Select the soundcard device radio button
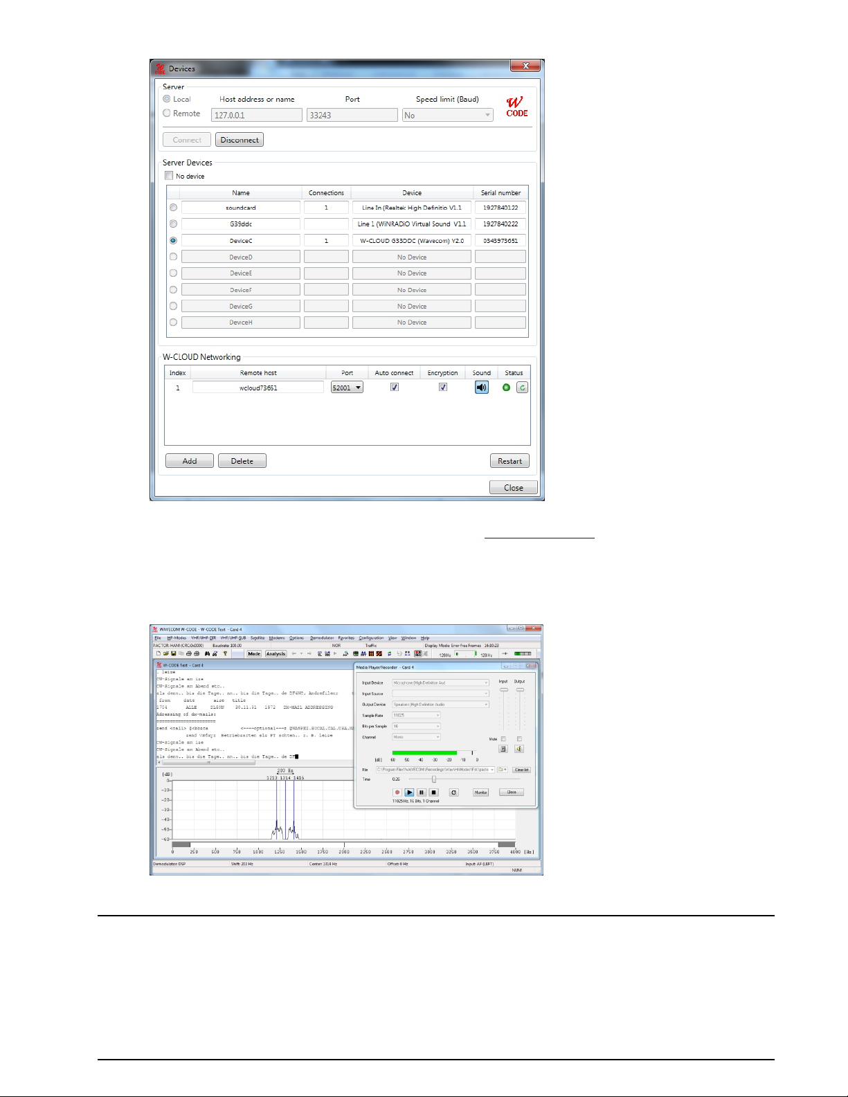This screenshot has width=848, height=1097. point(173,208)
